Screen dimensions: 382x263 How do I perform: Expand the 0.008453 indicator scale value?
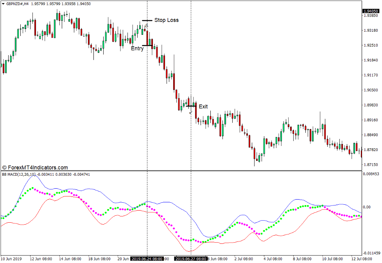click(x=371, y=174)
